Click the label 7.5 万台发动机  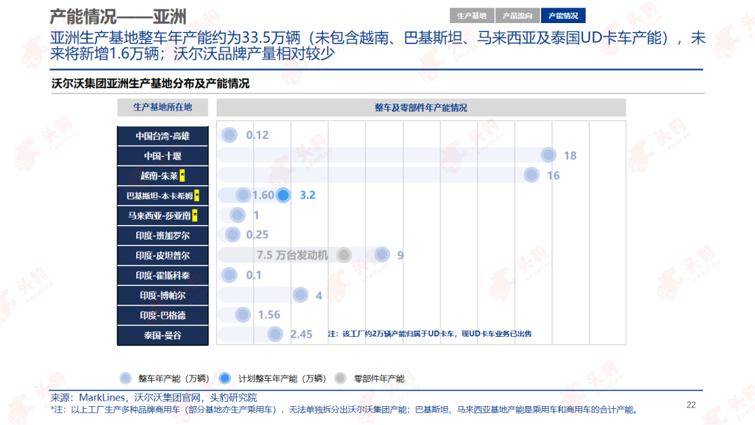pos(292,254)
